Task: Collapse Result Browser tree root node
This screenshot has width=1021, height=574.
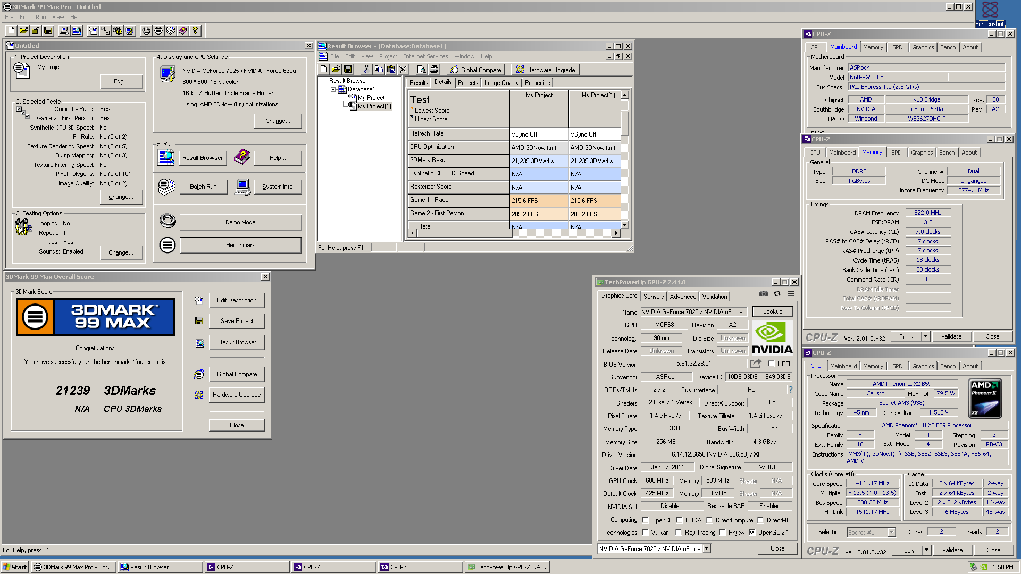Action: 323,81
